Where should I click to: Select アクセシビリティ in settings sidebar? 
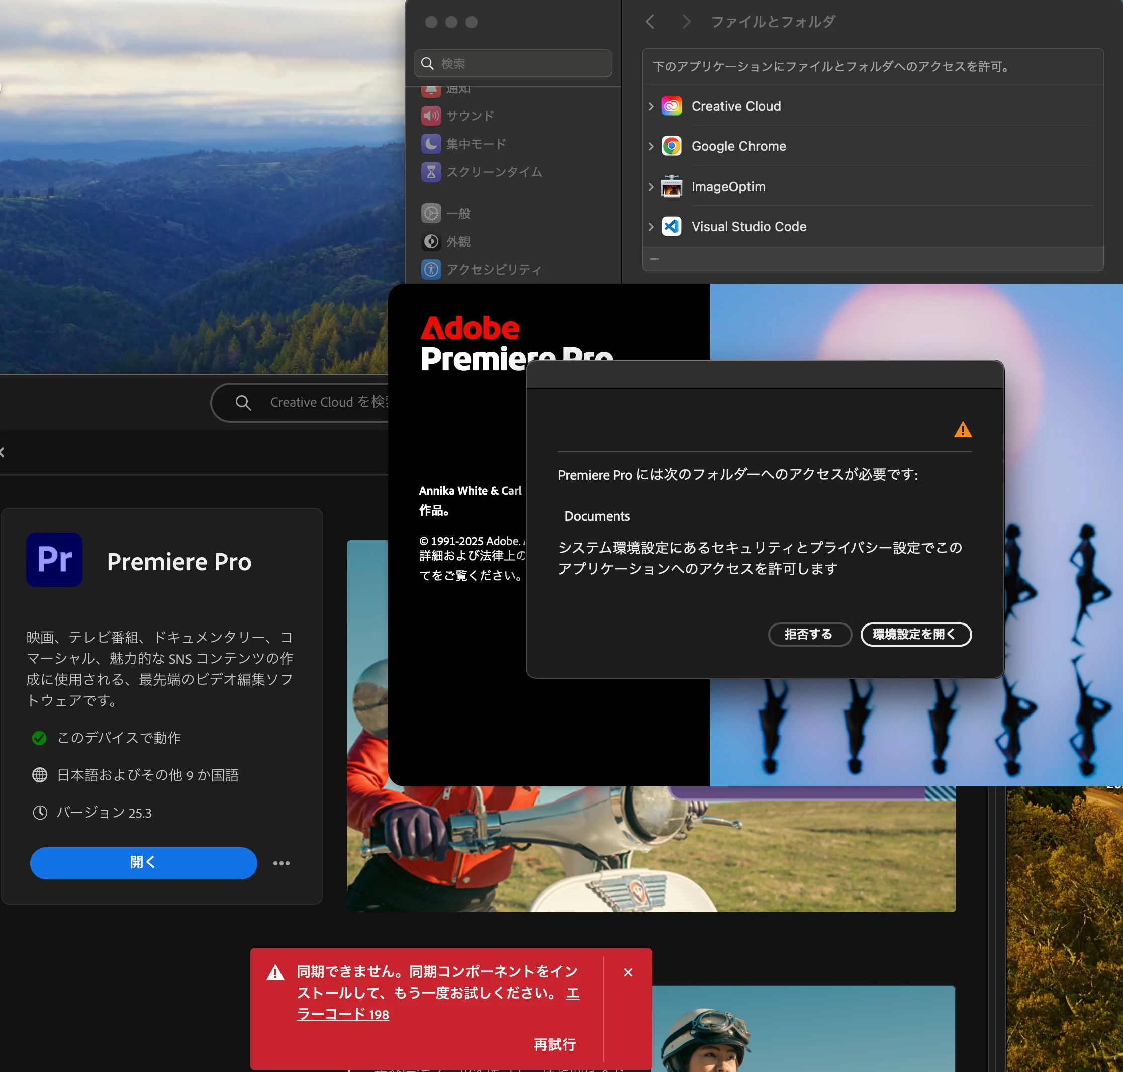point(493,270)
